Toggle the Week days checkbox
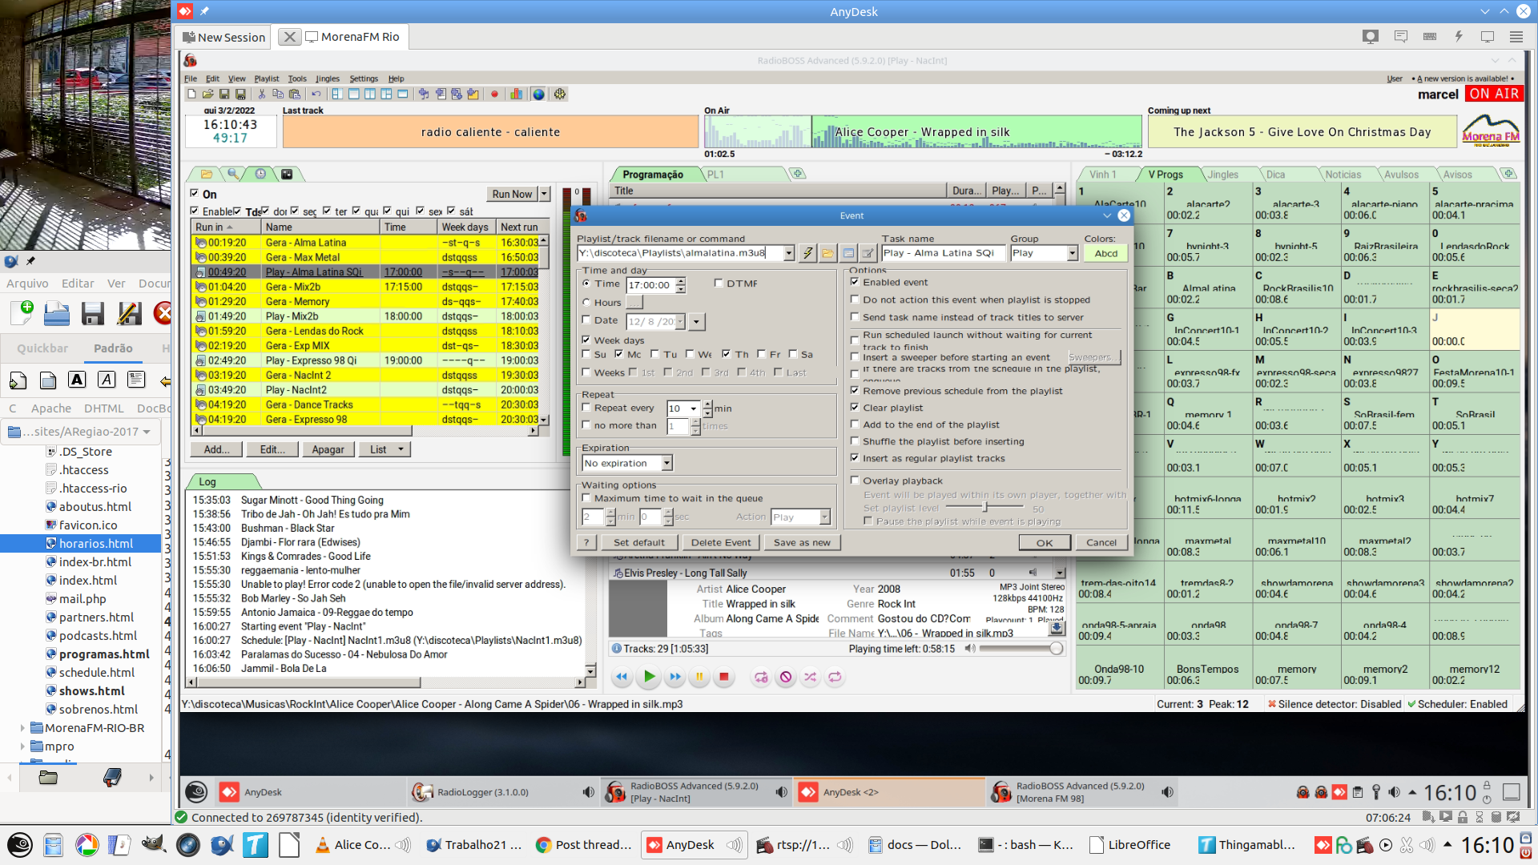This screenshot has width=1538, height=865. [x=586, y=340]
